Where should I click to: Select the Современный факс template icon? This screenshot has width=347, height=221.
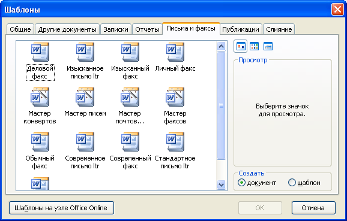130,142
